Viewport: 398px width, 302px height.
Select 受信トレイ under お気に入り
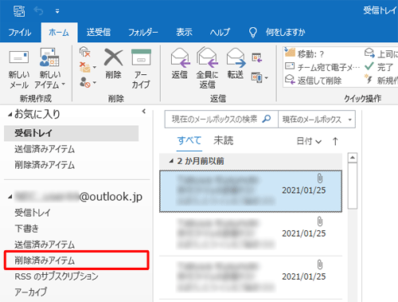click(71, 133)
